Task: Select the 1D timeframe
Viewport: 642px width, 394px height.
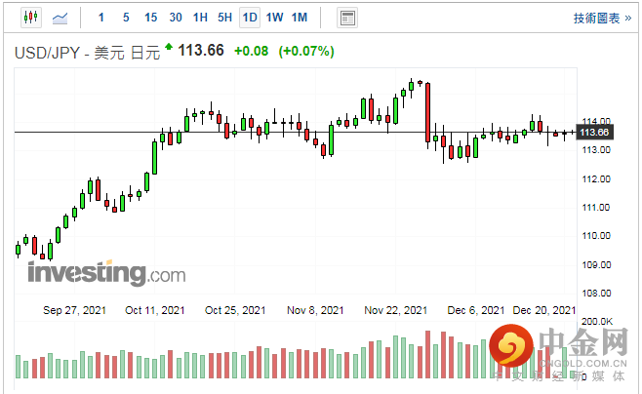Action: [250, 18]
